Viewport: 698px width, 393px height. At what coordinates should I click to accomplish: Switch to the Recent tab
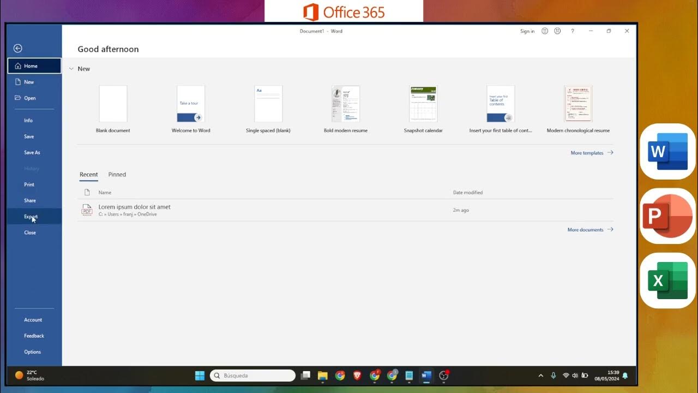89,175
